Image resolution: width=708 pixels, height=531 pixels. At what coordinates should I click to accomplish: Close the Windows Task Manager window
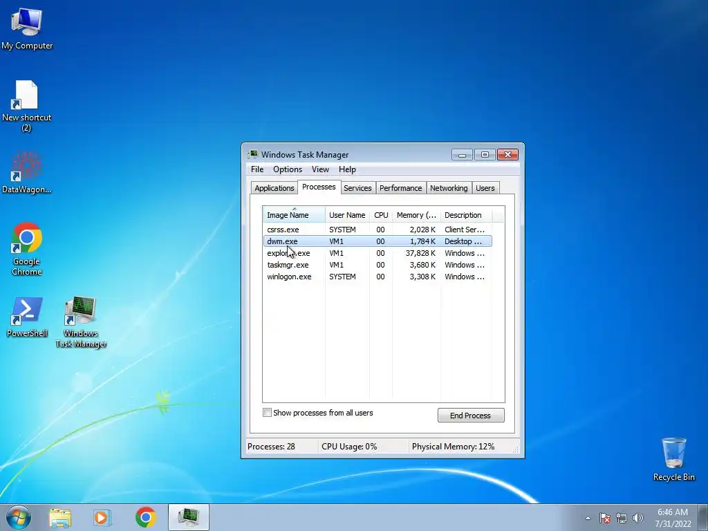[507, 155]
